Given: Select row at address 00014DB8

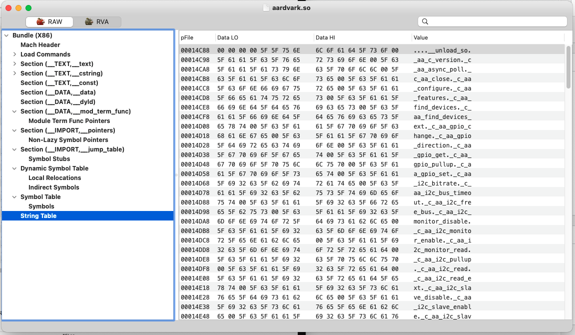Looking at the screenshot, I should pos(372,231).
